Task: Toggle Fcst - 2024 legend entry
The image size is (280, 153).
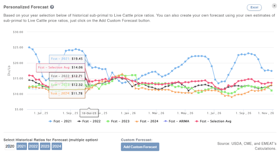Action: coord(147,121)
